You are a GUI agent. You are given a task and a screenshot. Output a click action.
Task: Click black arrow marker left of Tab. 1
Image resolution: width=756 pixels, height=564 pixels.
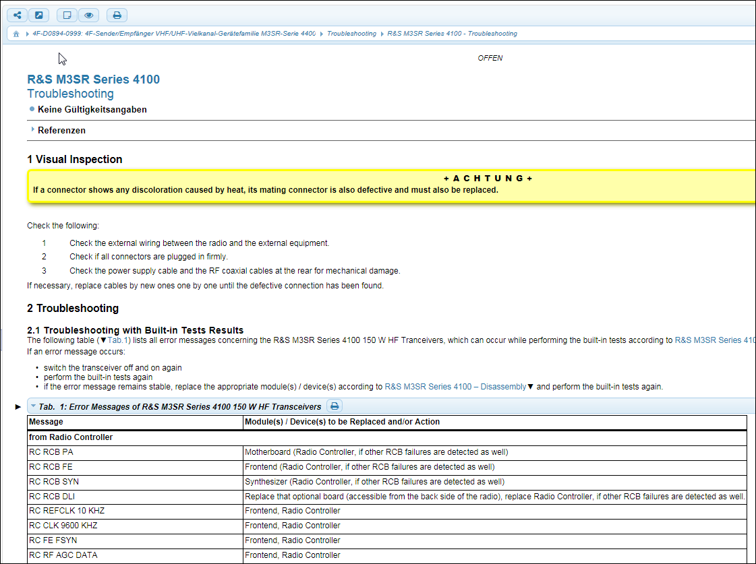(x=18, y=407)
